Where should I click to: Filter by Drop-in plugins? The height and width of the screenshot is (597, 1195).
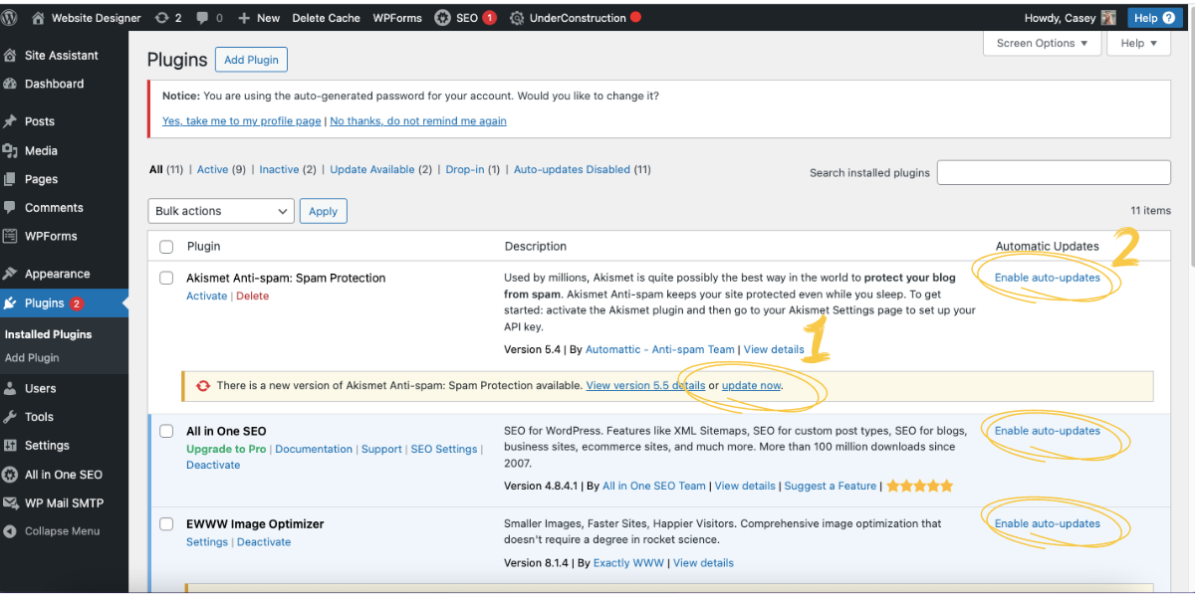(464, 169)
